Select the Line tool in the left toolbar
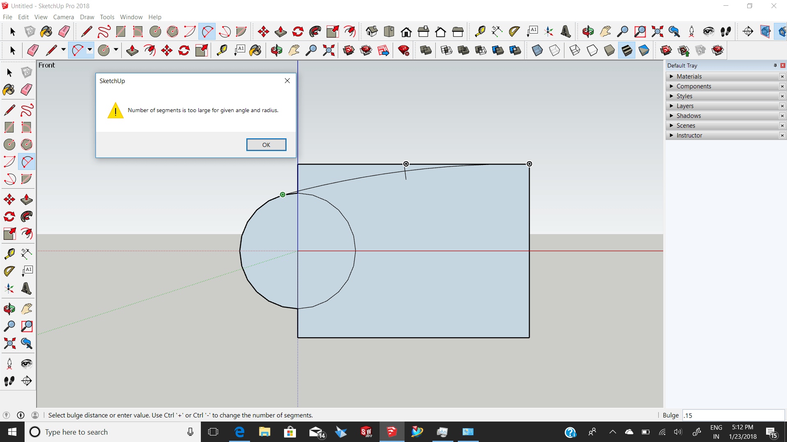The image size is (787, 442). [x=9, y=110]
